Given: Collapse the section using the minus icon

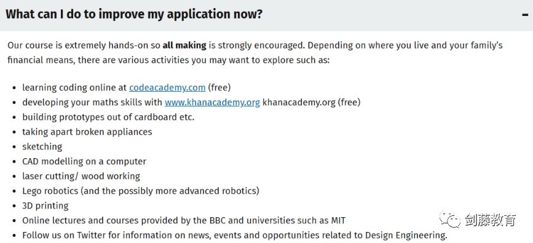Looking at the screenshot, I should tap(526, 15).
